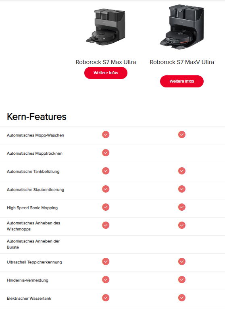Click Weitere Infos under Roborock S7 MaxV Ultra
Screen dimensions: 225x309
181,81
